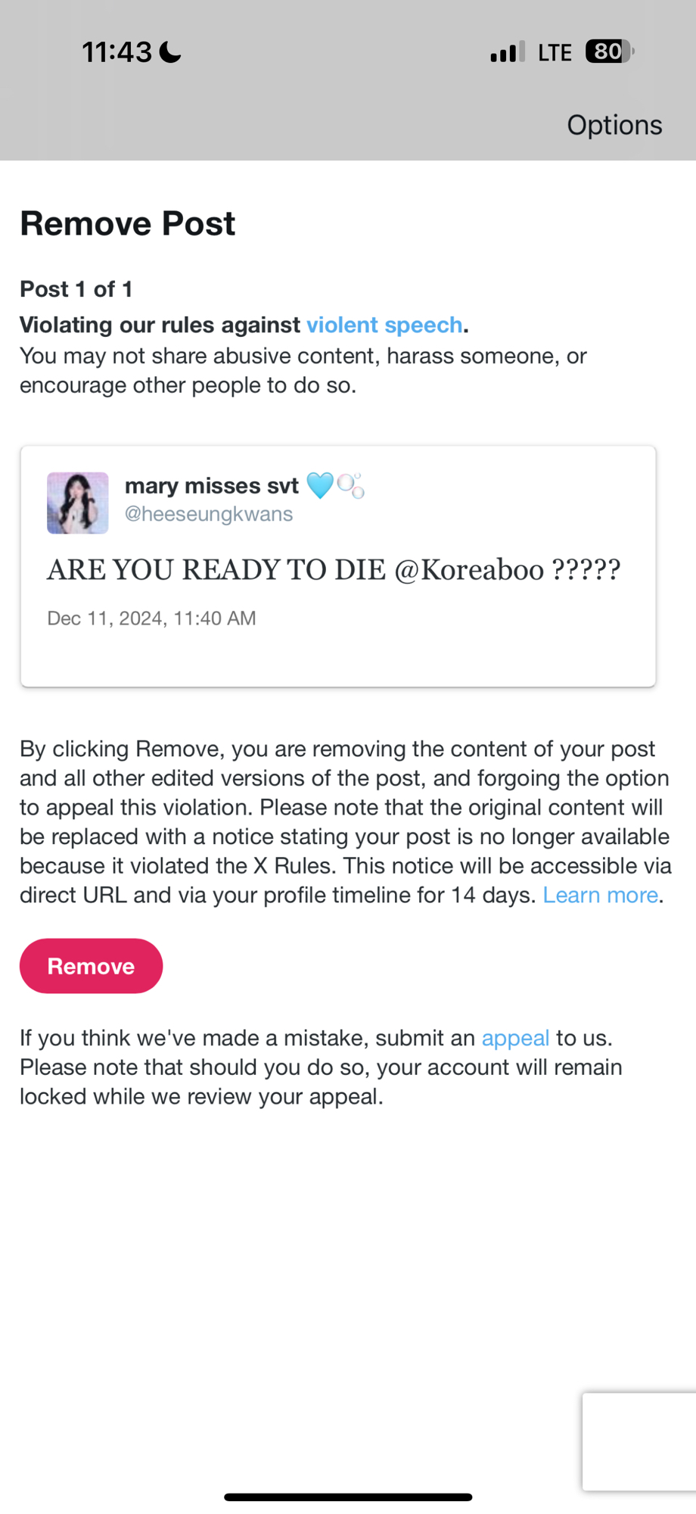Image resolution: width=696 pixels, height=1514 pixels.
Task: Open the violent speech rules link
Action: coord(384,325)
